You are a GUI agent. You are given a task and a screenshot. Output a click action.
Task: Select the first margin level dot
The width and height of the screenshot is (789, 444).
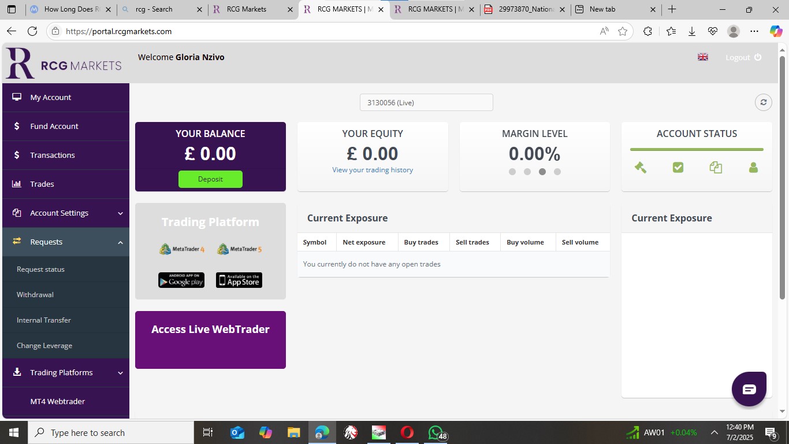tap(512, 172)
